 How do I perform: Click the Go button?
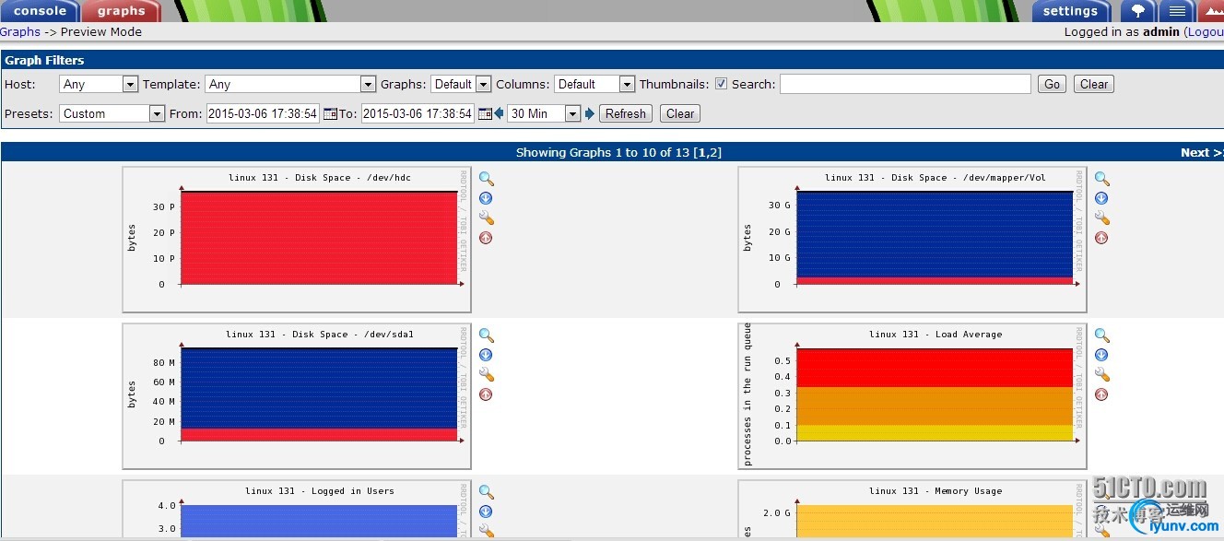[x=1052, y=84]
